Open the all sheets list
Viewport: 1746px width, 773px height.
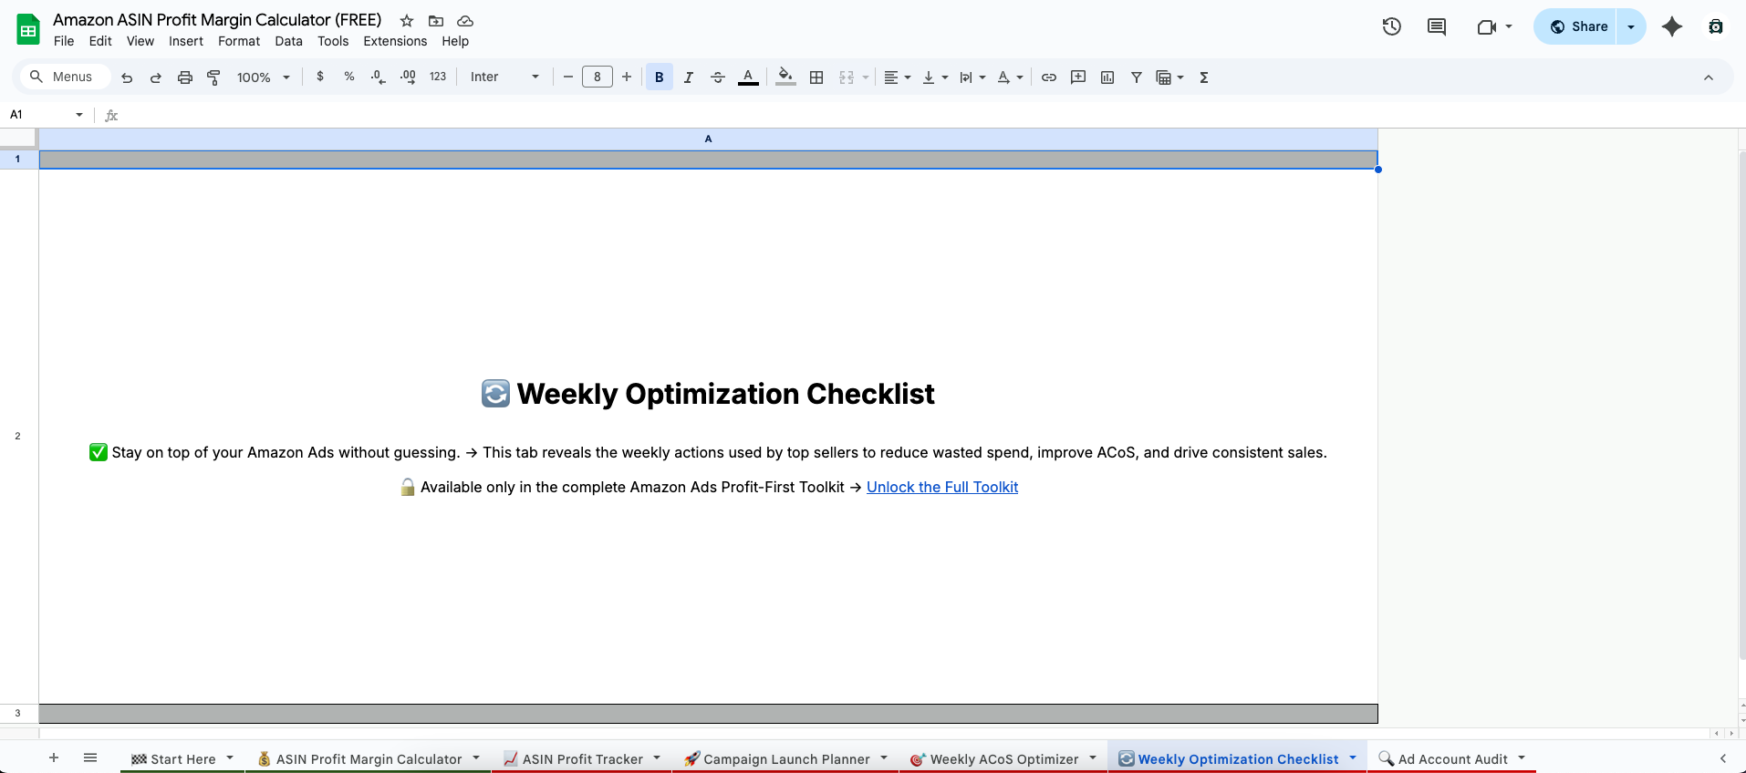click(x=90, y=758)
